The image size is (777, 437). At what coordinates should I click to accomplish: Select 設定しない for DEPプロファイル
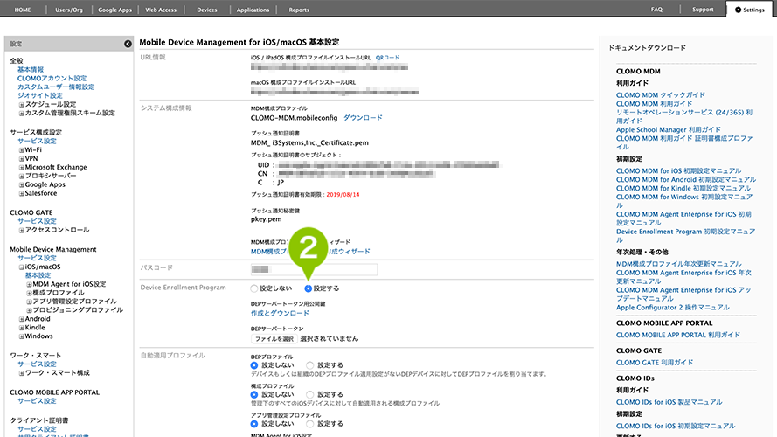tap(254, 365)
